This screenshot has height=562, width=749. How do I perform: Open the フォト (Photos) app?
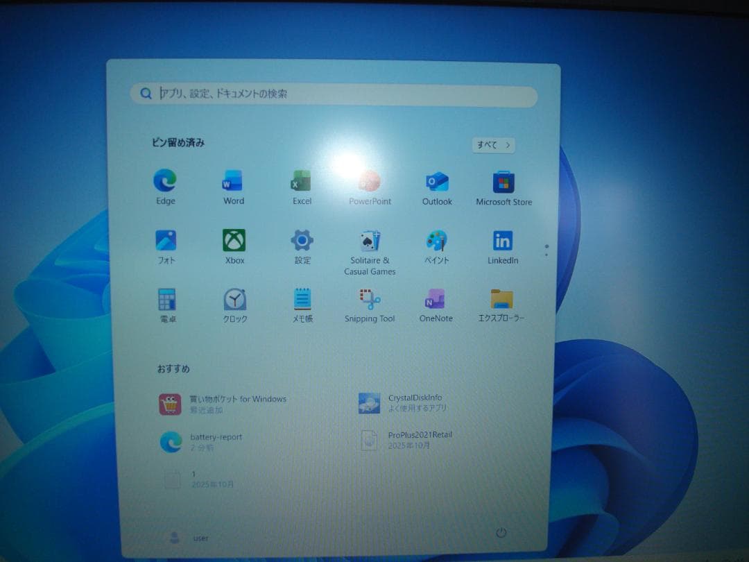click(x=166, y=246)
